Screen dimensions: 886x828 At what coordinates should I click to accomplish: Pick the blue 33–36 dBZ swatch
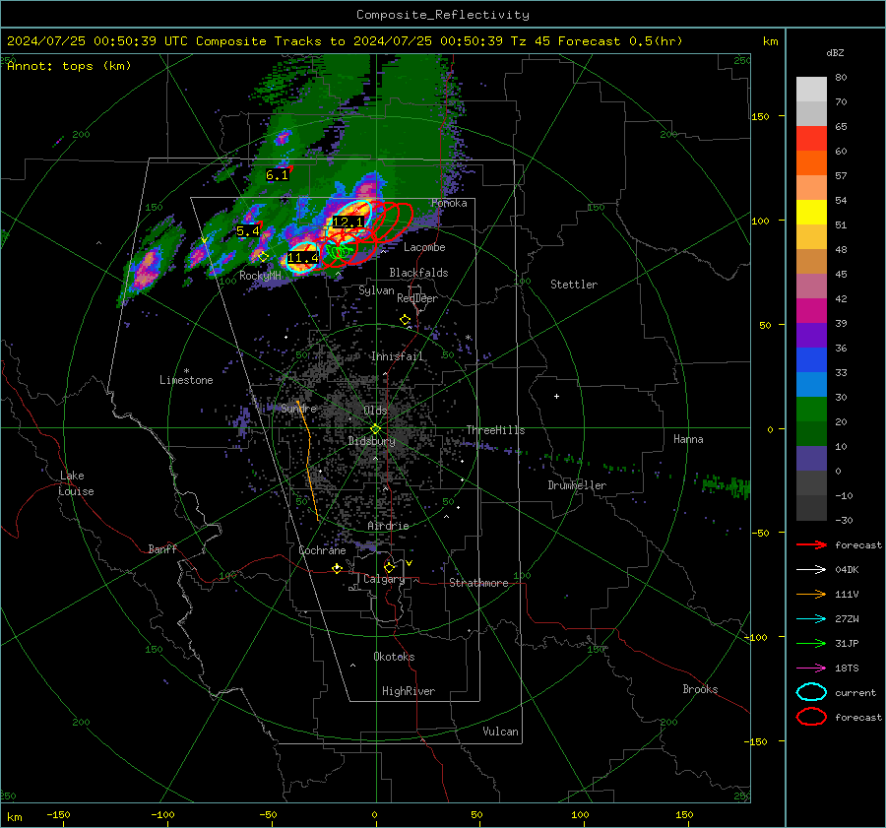coord(811,360)
